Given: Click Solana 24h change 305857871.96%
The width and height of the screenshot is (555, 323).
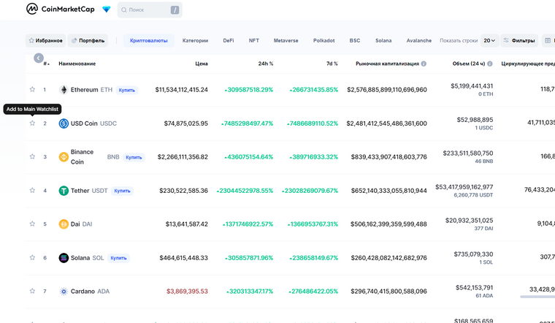Looking at the screenshot, I should pos(249,257).
